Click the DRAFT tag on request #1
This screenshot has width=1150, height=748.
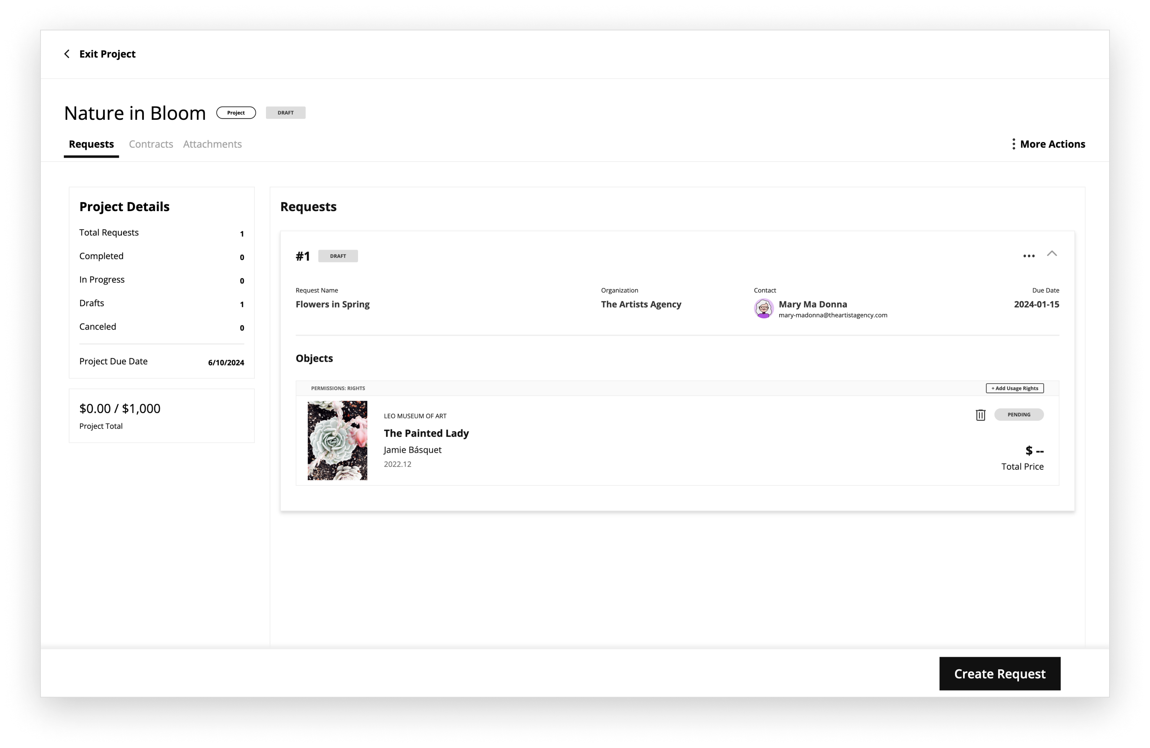338,256
